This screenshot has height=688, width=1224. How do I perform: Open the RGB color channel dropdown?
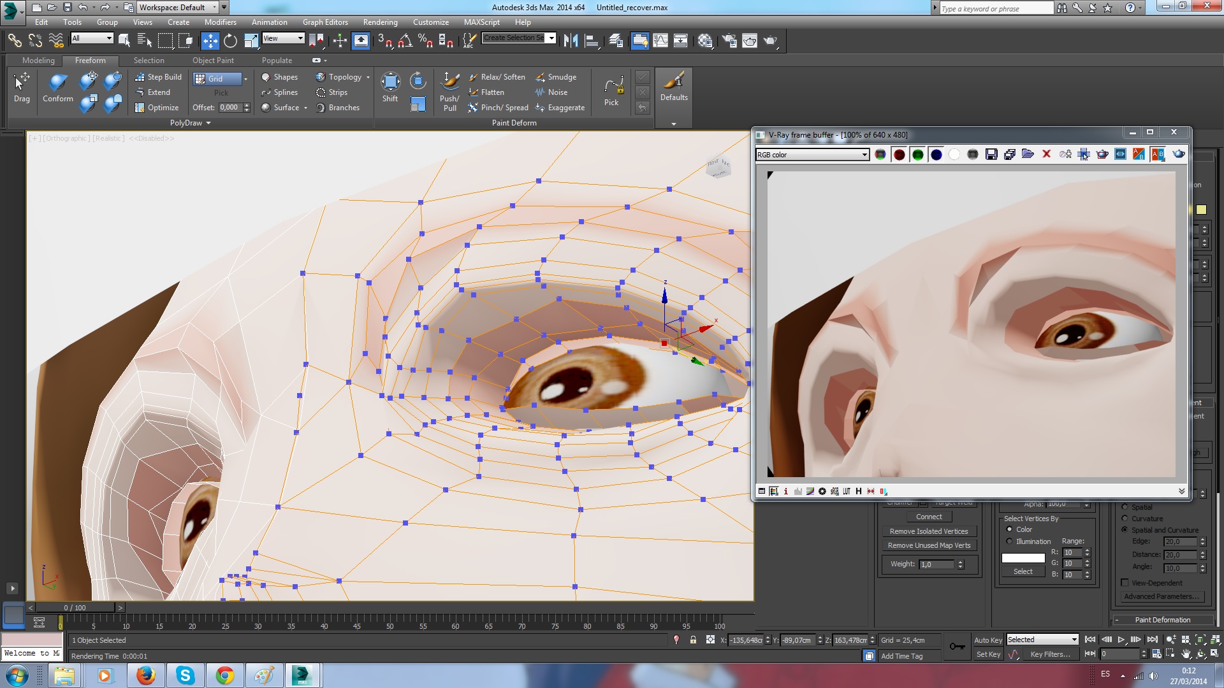(864, 155)
